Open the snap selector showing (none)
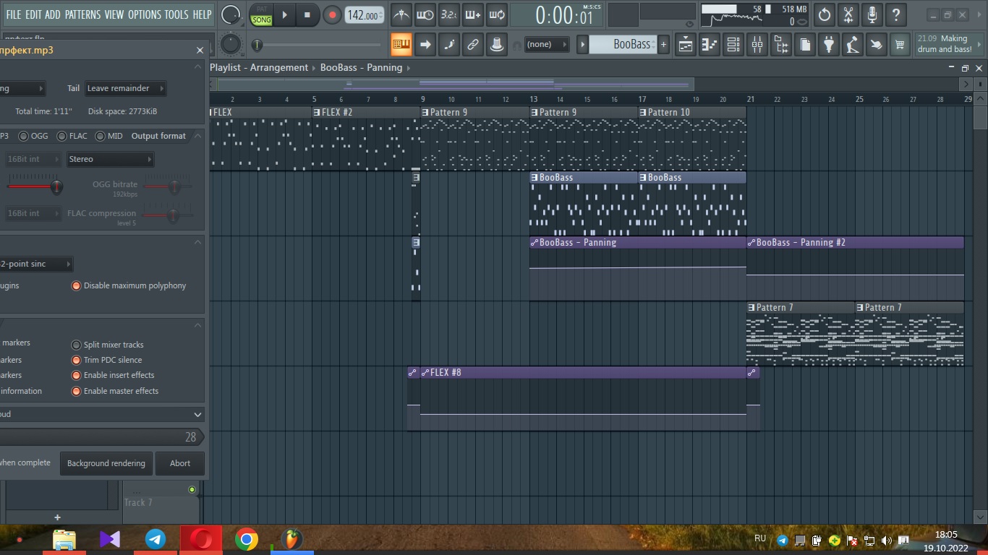The width and height of the screenshot is (988, 555). (548, 44)
